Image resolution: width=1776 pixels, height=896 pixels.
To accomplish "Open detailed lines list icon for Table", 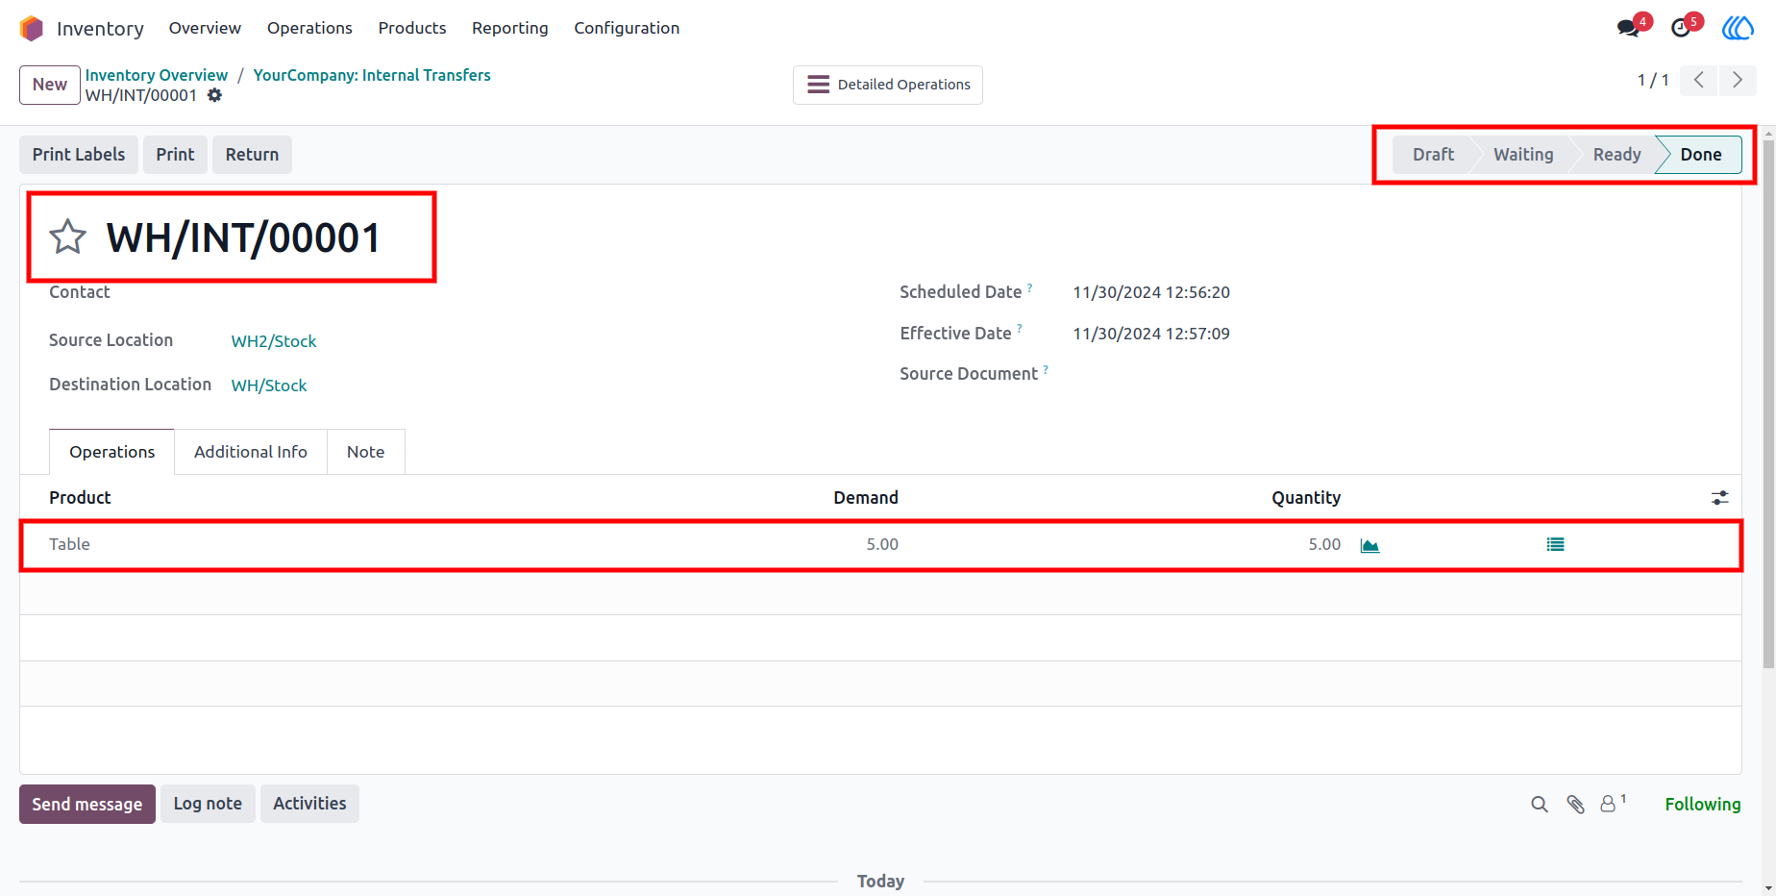I will (1555, 544).
